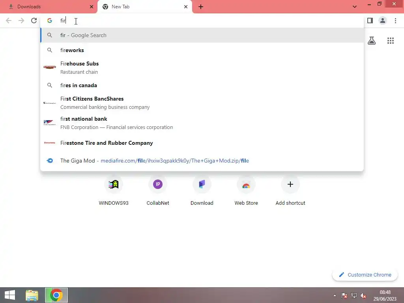
Task: Close the Downloads tab
Action: point(92,7)
